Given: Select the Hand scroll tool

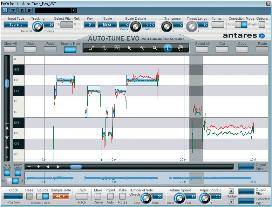Looking at the screenshot, I should [x=180, y=48].
